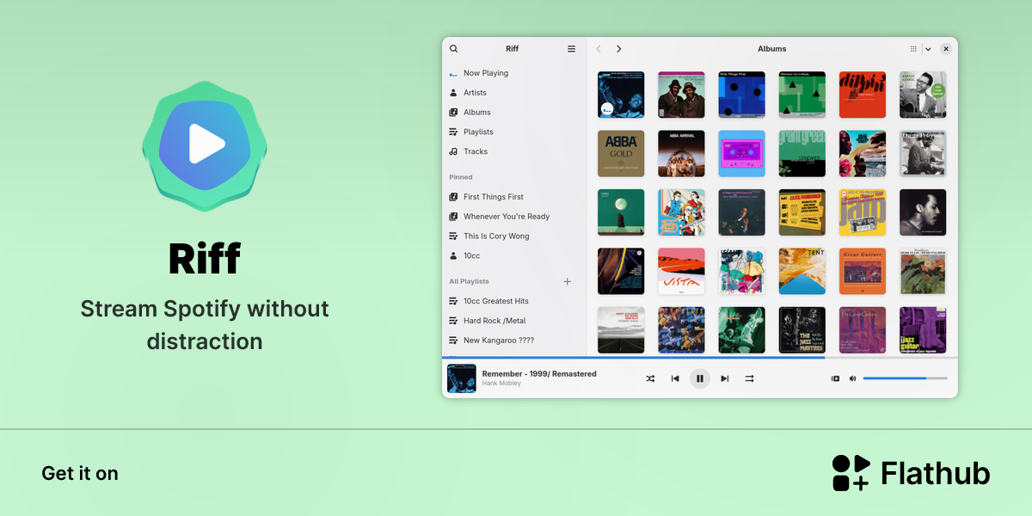Open the green Whenever You're Ready album cover
The height and width of the screenshot is (516, 1032).
tap(802, 95)
